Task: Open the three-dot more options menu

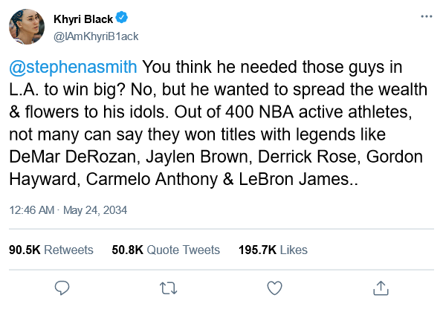Action: click(x=427, y=16)
